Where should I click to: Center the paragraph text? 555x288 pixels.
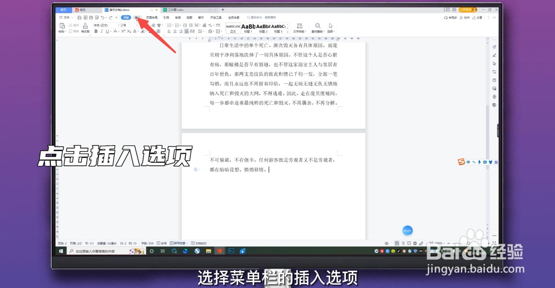[x=175, y=31]
